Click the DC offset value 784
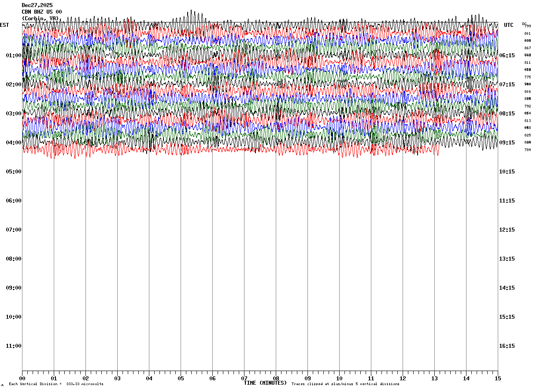The image size is (533, 390). coord(528,150)
